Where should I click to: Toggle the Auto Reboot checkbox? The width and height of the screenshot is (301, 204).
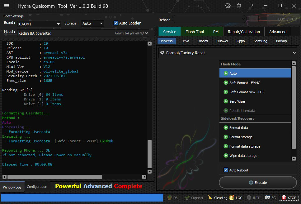(x=226, y=170)
